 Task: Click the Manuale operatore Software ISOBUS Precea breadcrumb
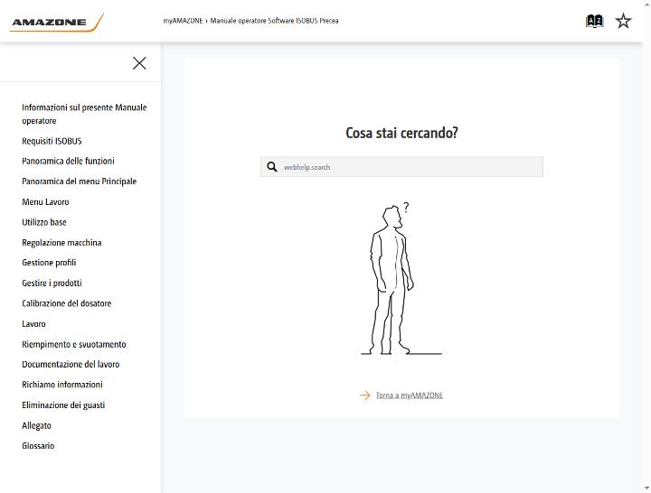point(274,21)
